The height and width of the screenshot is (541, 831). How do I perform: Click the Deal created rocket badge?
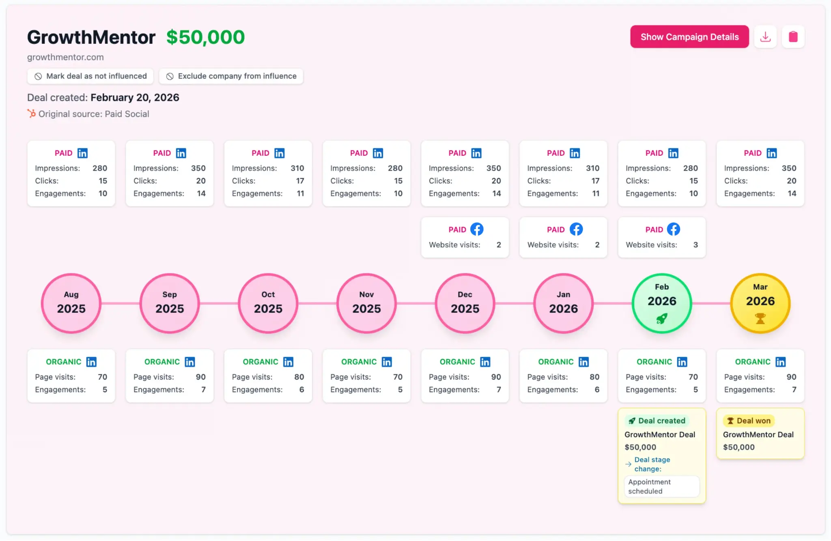click(x=657, y=421)
